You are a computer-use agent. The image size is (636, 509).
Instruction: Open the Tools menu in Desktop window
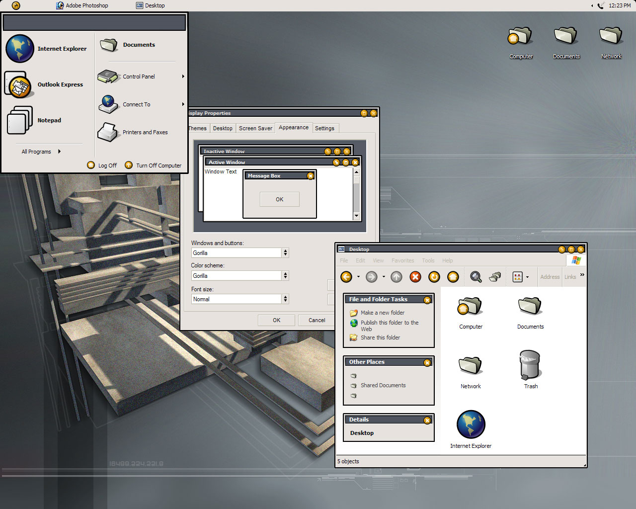tap(428, 260)
